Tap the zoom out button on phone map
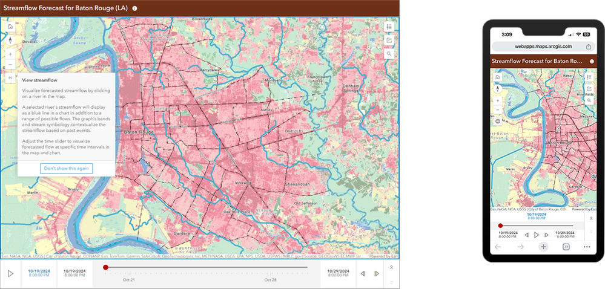Viewport: 605px width, 289px height. pos(498,110)
